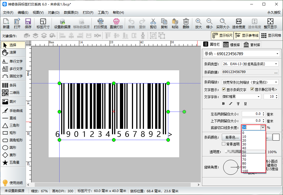
Task: Choose 30 in the dropdown list
Action: coord(253,144)
